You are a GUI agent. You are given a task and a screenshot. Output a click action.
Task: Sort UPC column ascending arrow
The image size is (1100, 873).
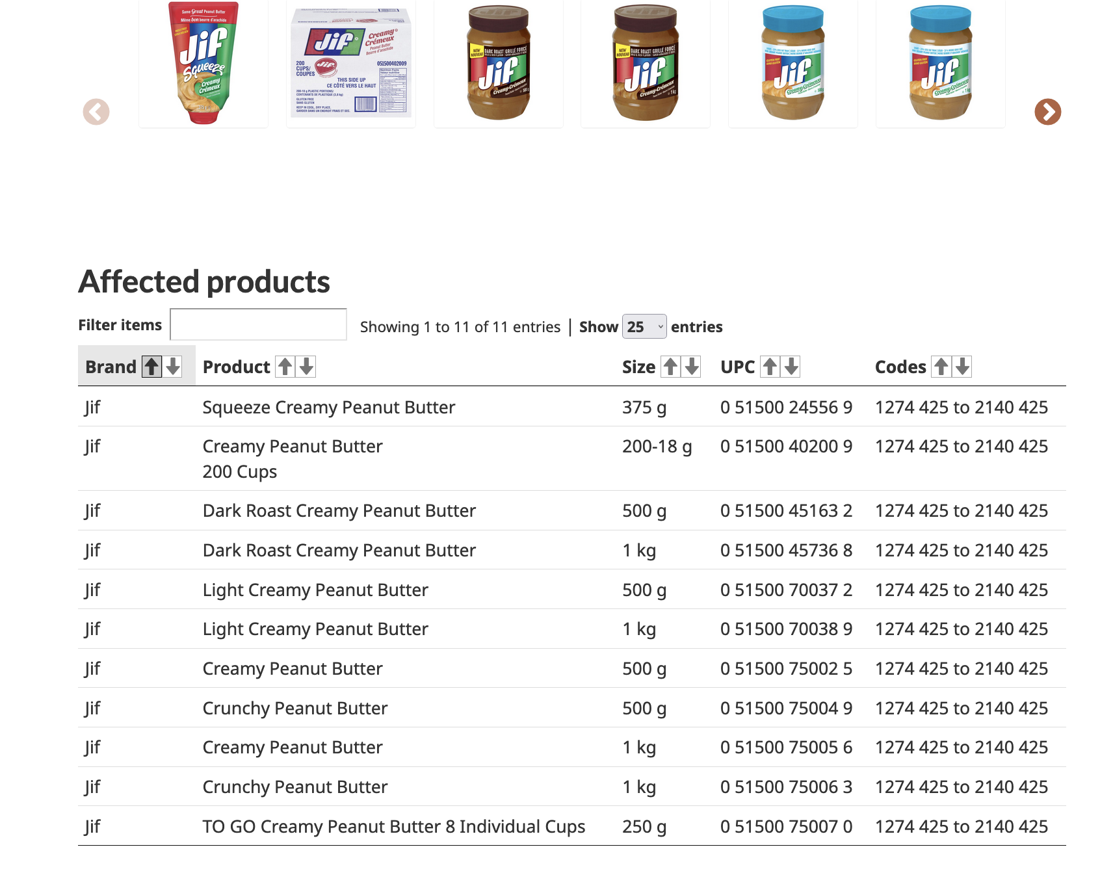(770, 367)
